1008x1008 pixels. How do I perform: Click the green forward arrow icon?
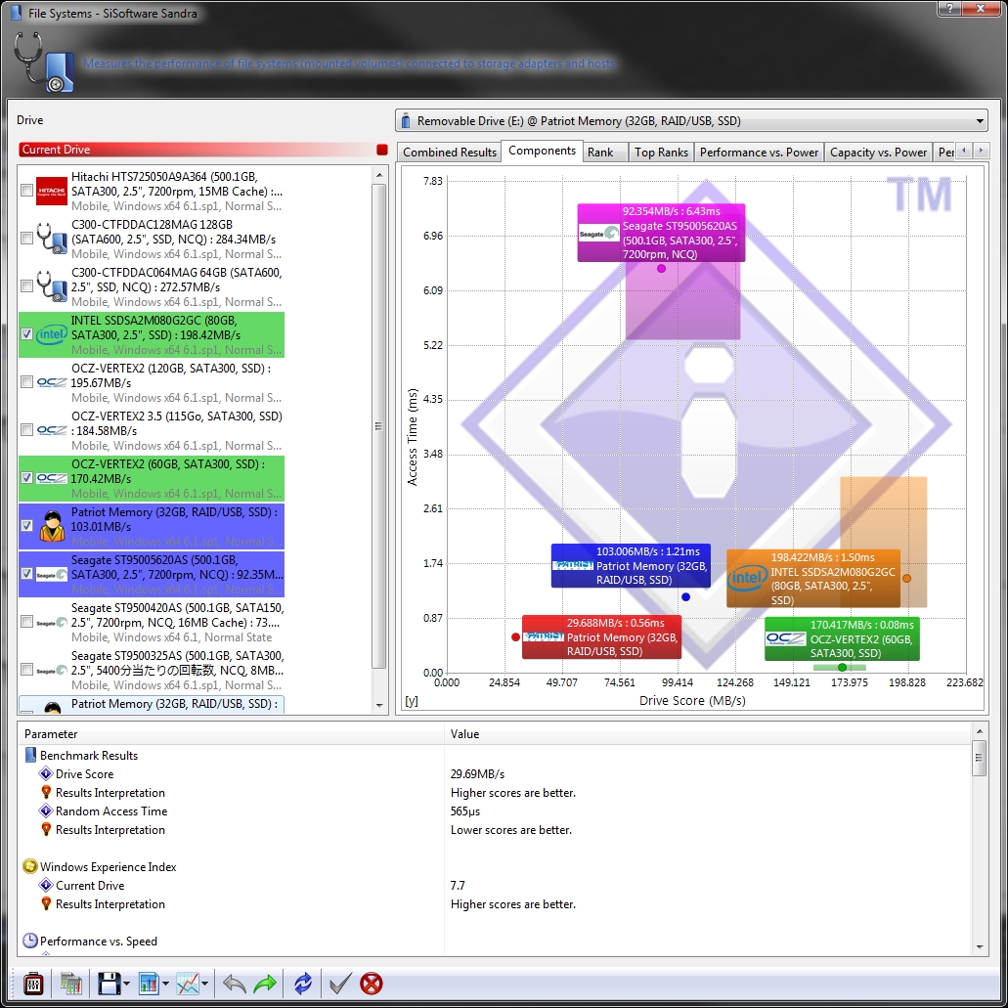click(265, 983)
